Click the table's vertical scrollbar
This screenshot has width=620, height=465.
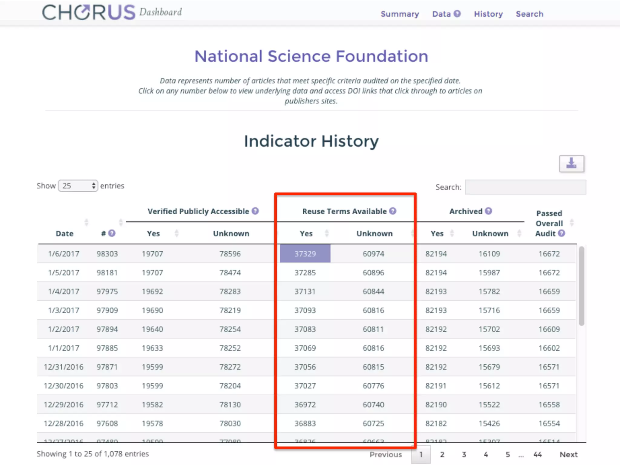[x=582, y=286]
